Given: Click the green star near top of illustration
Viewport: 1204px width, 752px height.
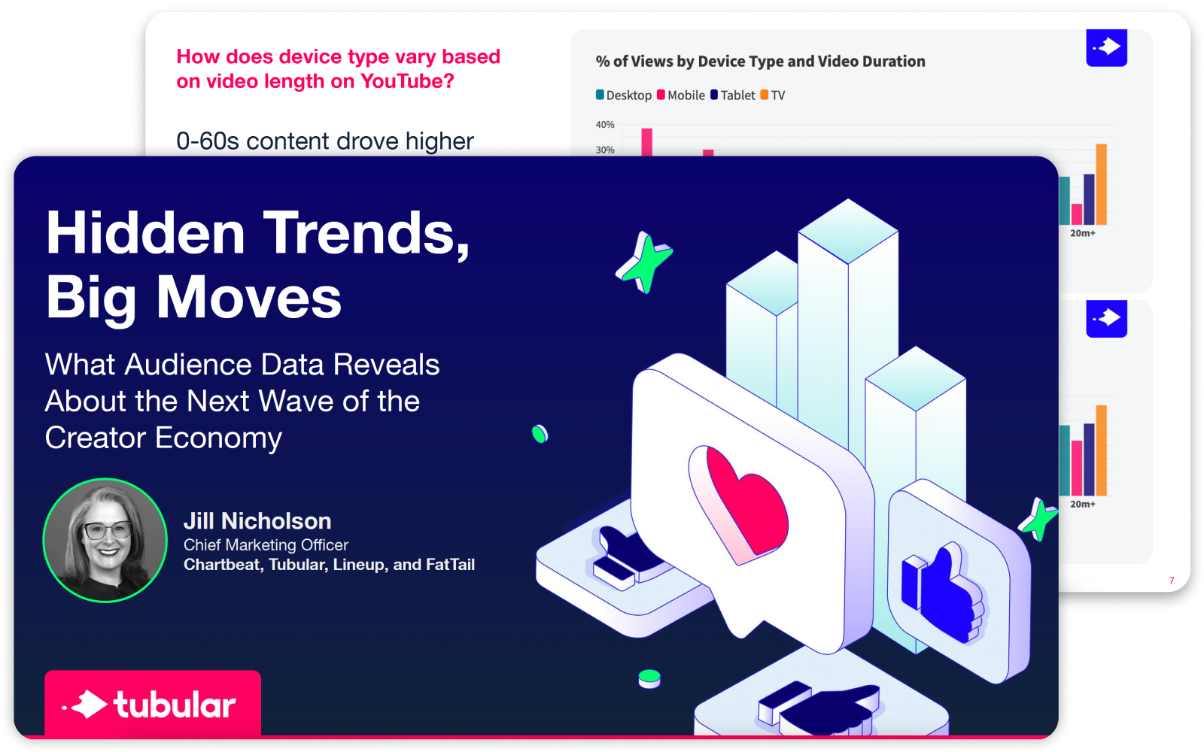Looking at the screenshot, I should point(644,262).
